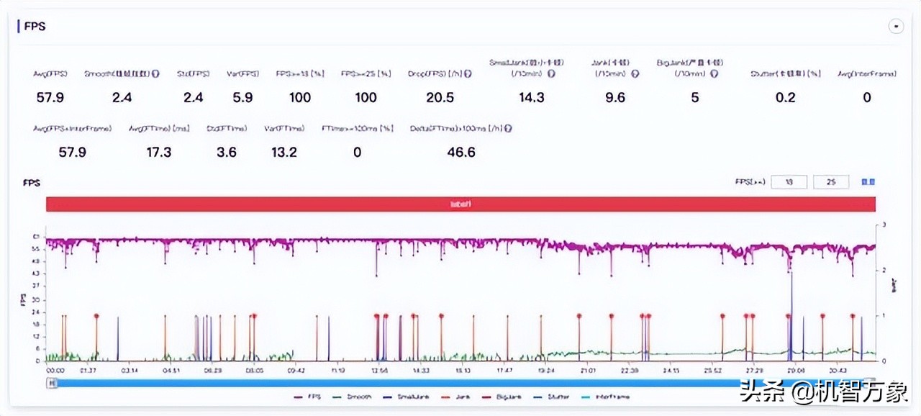Click the FPS>= threshold field showing 18
The image size is (921, 416).
pos(789,182)
